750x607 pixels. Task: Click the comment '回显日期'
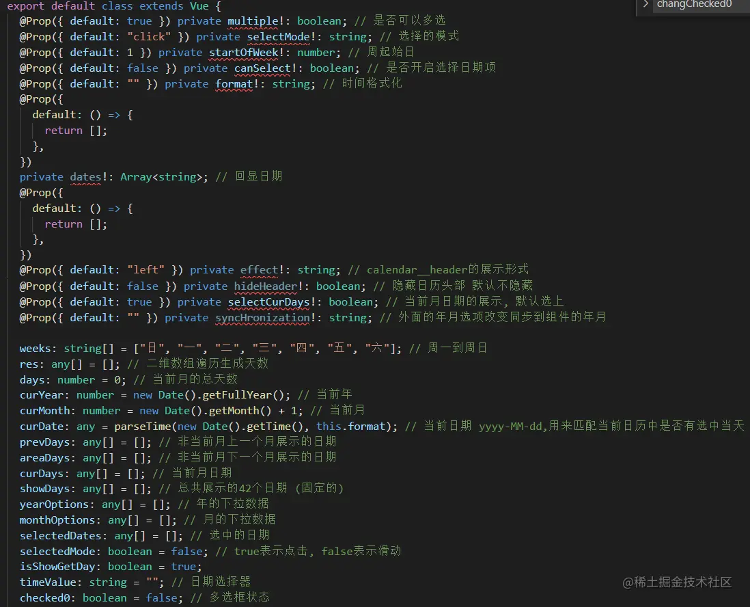click(258, 176)
